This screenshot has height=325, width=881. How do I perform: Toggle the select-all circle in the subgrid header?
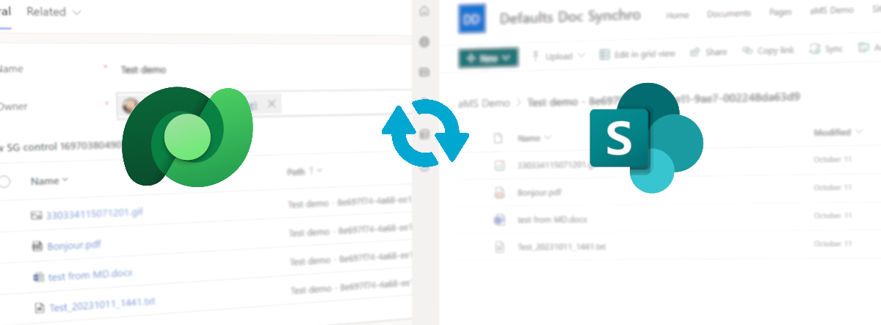tap(4, 180)
